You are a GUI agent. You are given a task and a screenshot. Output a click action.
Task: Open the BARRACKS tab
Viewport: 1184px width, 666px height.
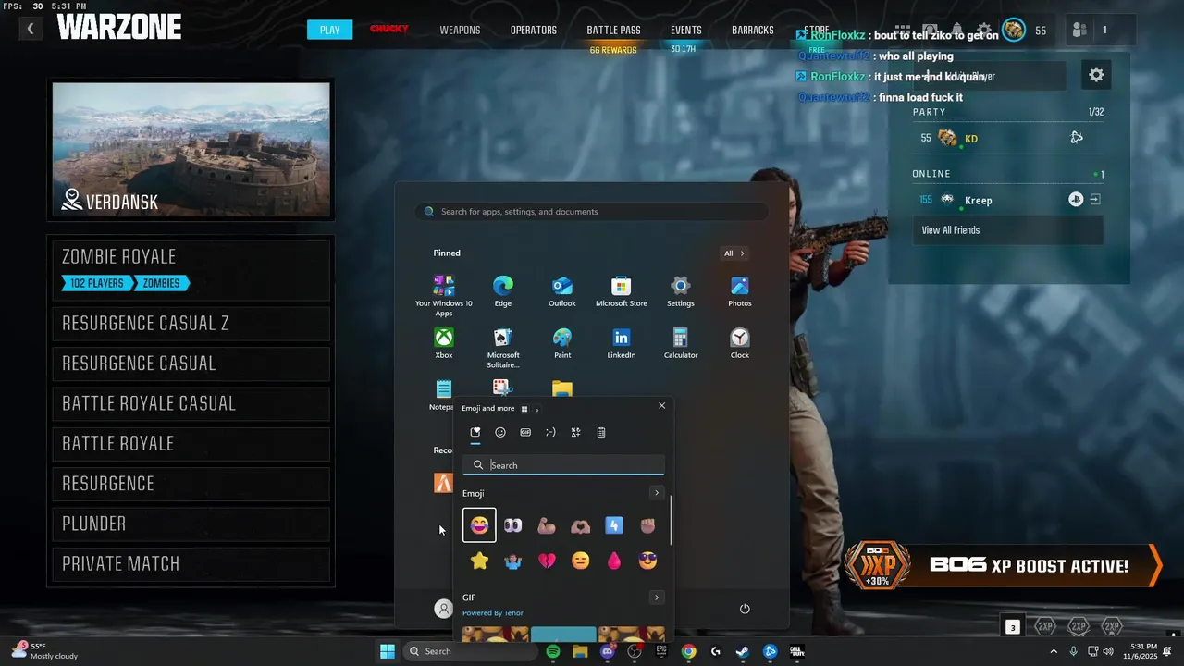click(x=753, y=30)
